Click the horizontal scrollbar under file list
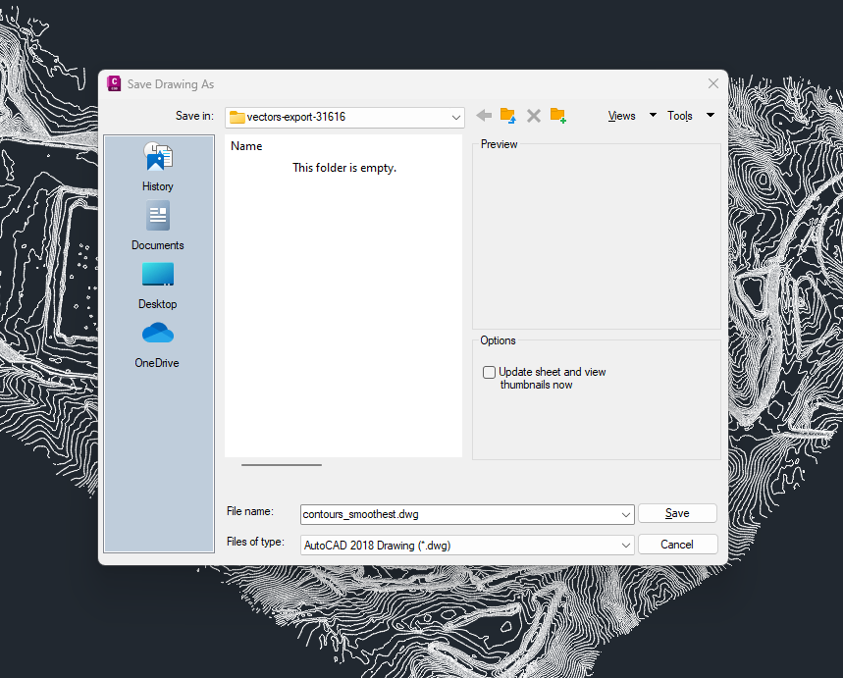 coord(282,464)
